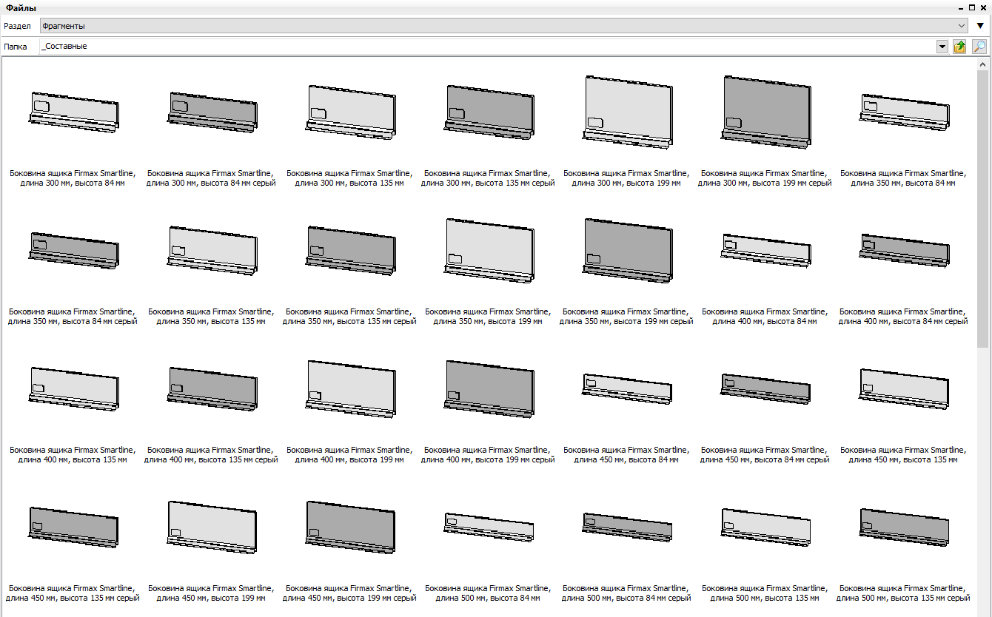The image size is (992, 617).
Task: Click caption 'длина 450 мм, высота 135 мм'
Action: click(x=903, y=459)
